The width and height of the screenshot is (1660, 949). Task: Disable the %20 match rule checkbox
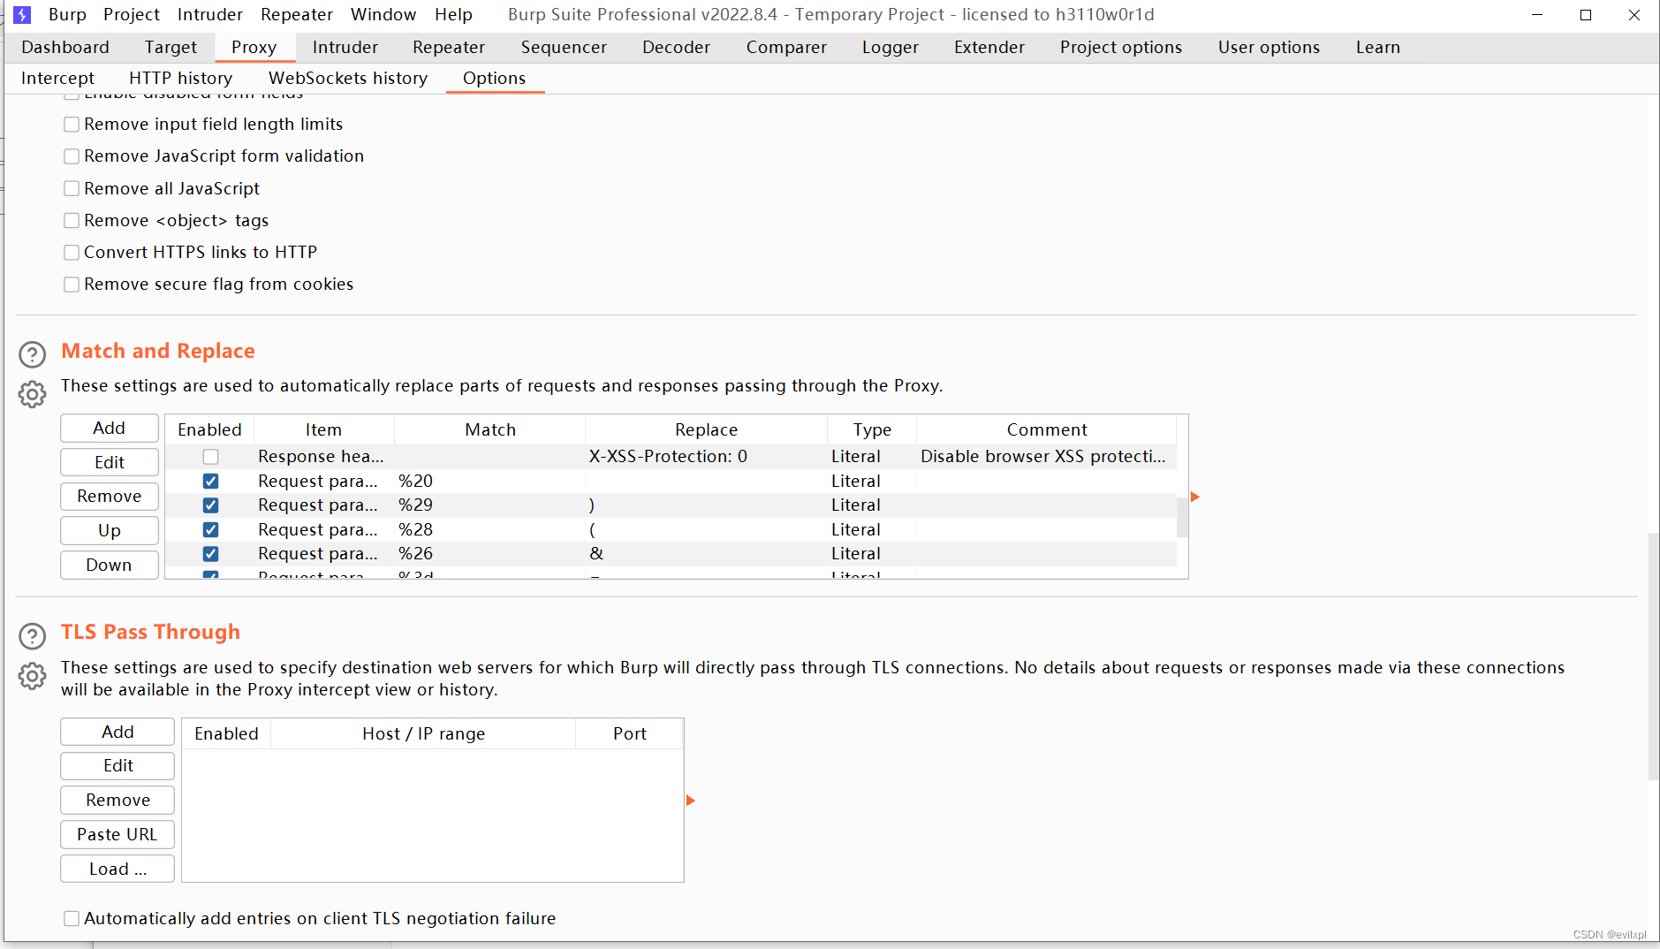tap(210, 482)
